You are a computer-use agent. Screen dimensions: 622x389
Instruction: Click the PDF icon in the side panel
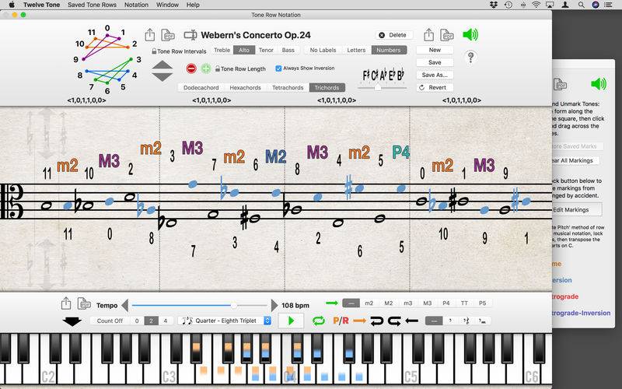pyautogui.click(x=559, y=84)
